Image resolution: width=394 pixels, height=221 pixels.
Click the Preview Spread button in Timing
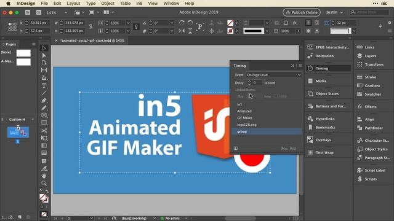[236, 149]
